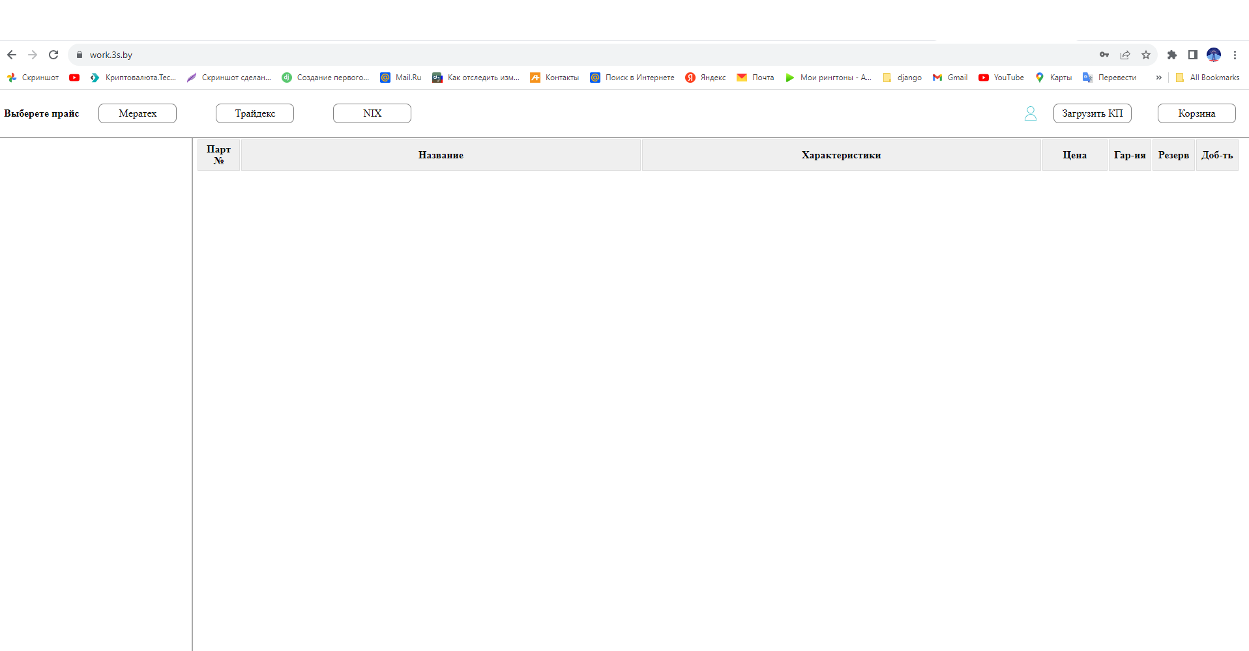Pick the NIX price list button
Screen dimensions: 1249x651
point(372,113)
